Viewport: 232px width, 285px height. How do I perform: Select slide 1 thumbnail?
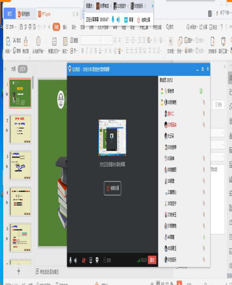pyautogui.click(x=20, y=93)
